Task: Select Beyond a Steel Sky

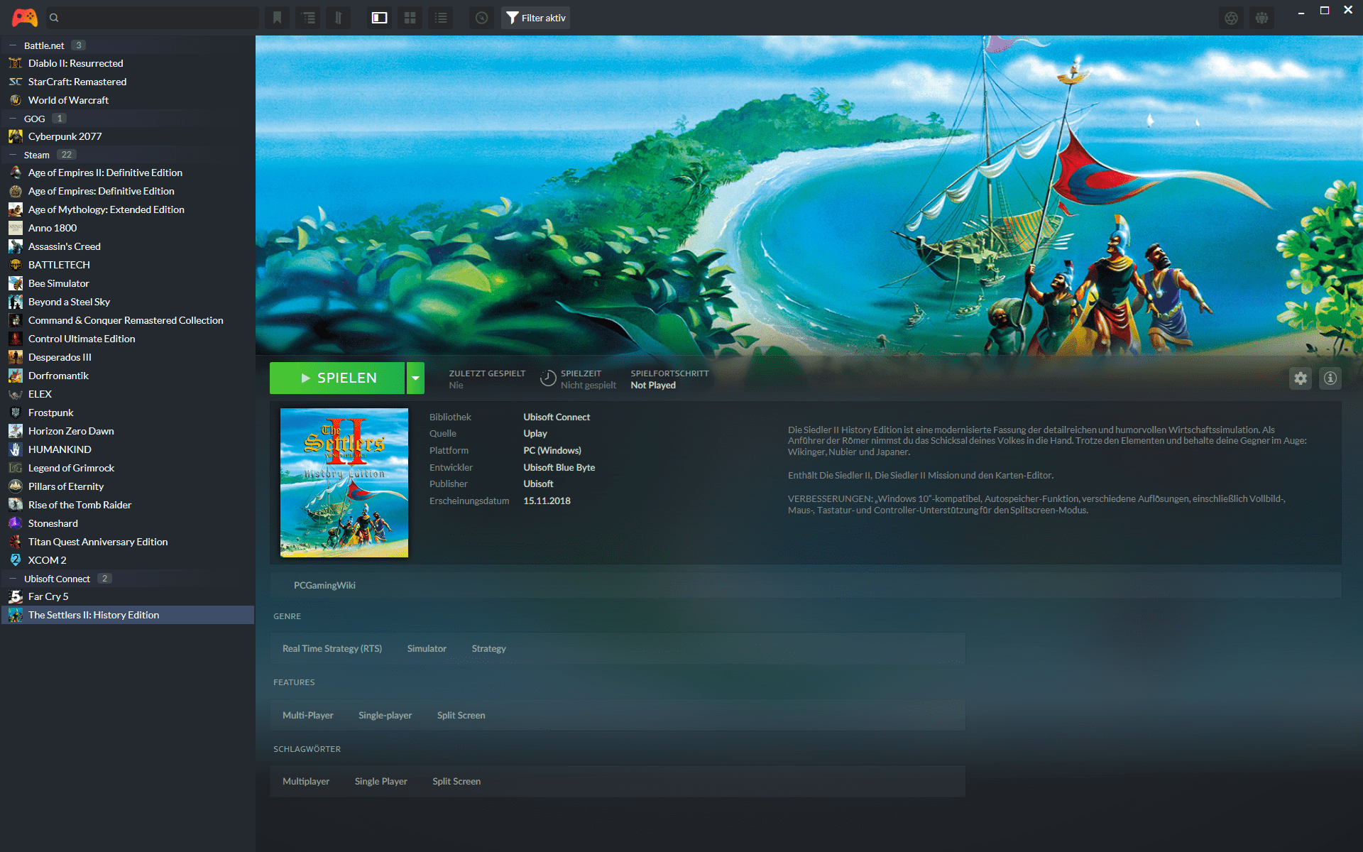Action: [128, 302]
